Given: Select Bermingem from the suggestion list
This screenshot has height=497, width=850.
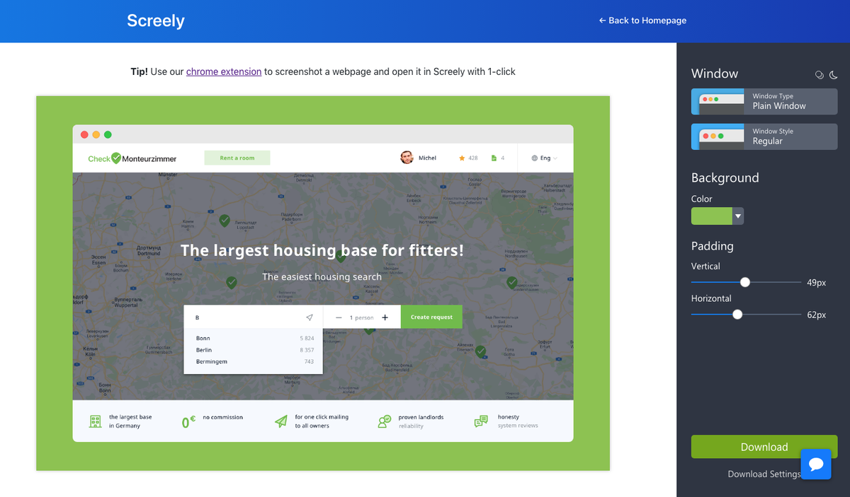Looking at the screenshot, I should pos(254,361).
